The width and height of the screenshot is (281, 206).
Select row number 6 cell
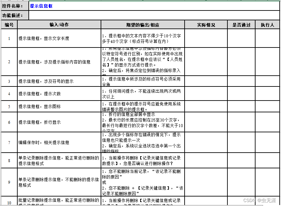coord(9,122)
